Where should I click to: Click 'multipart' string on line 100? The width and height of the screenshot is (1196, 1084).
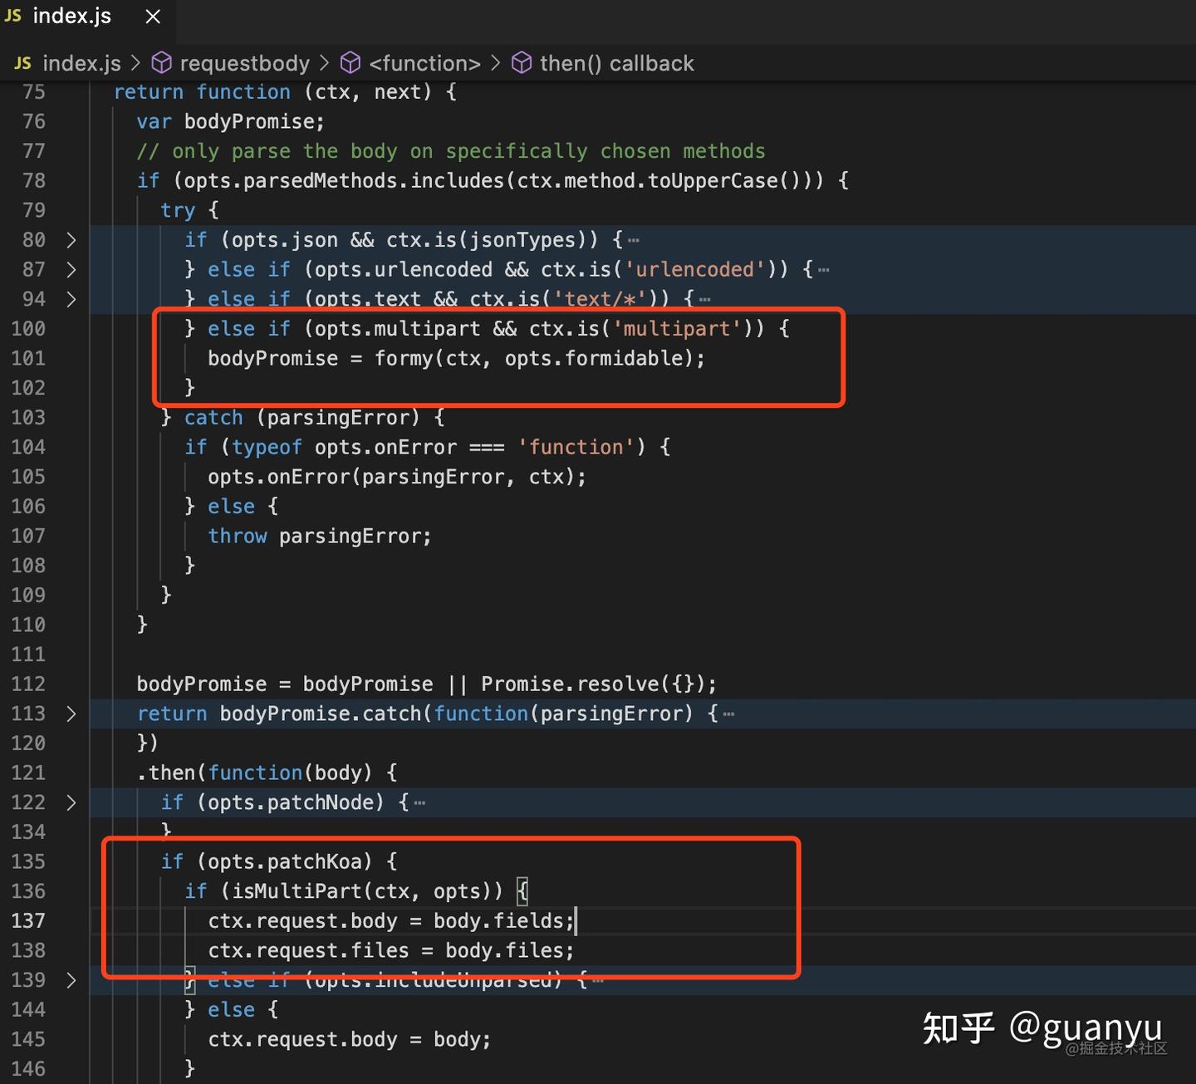[677, 329]
